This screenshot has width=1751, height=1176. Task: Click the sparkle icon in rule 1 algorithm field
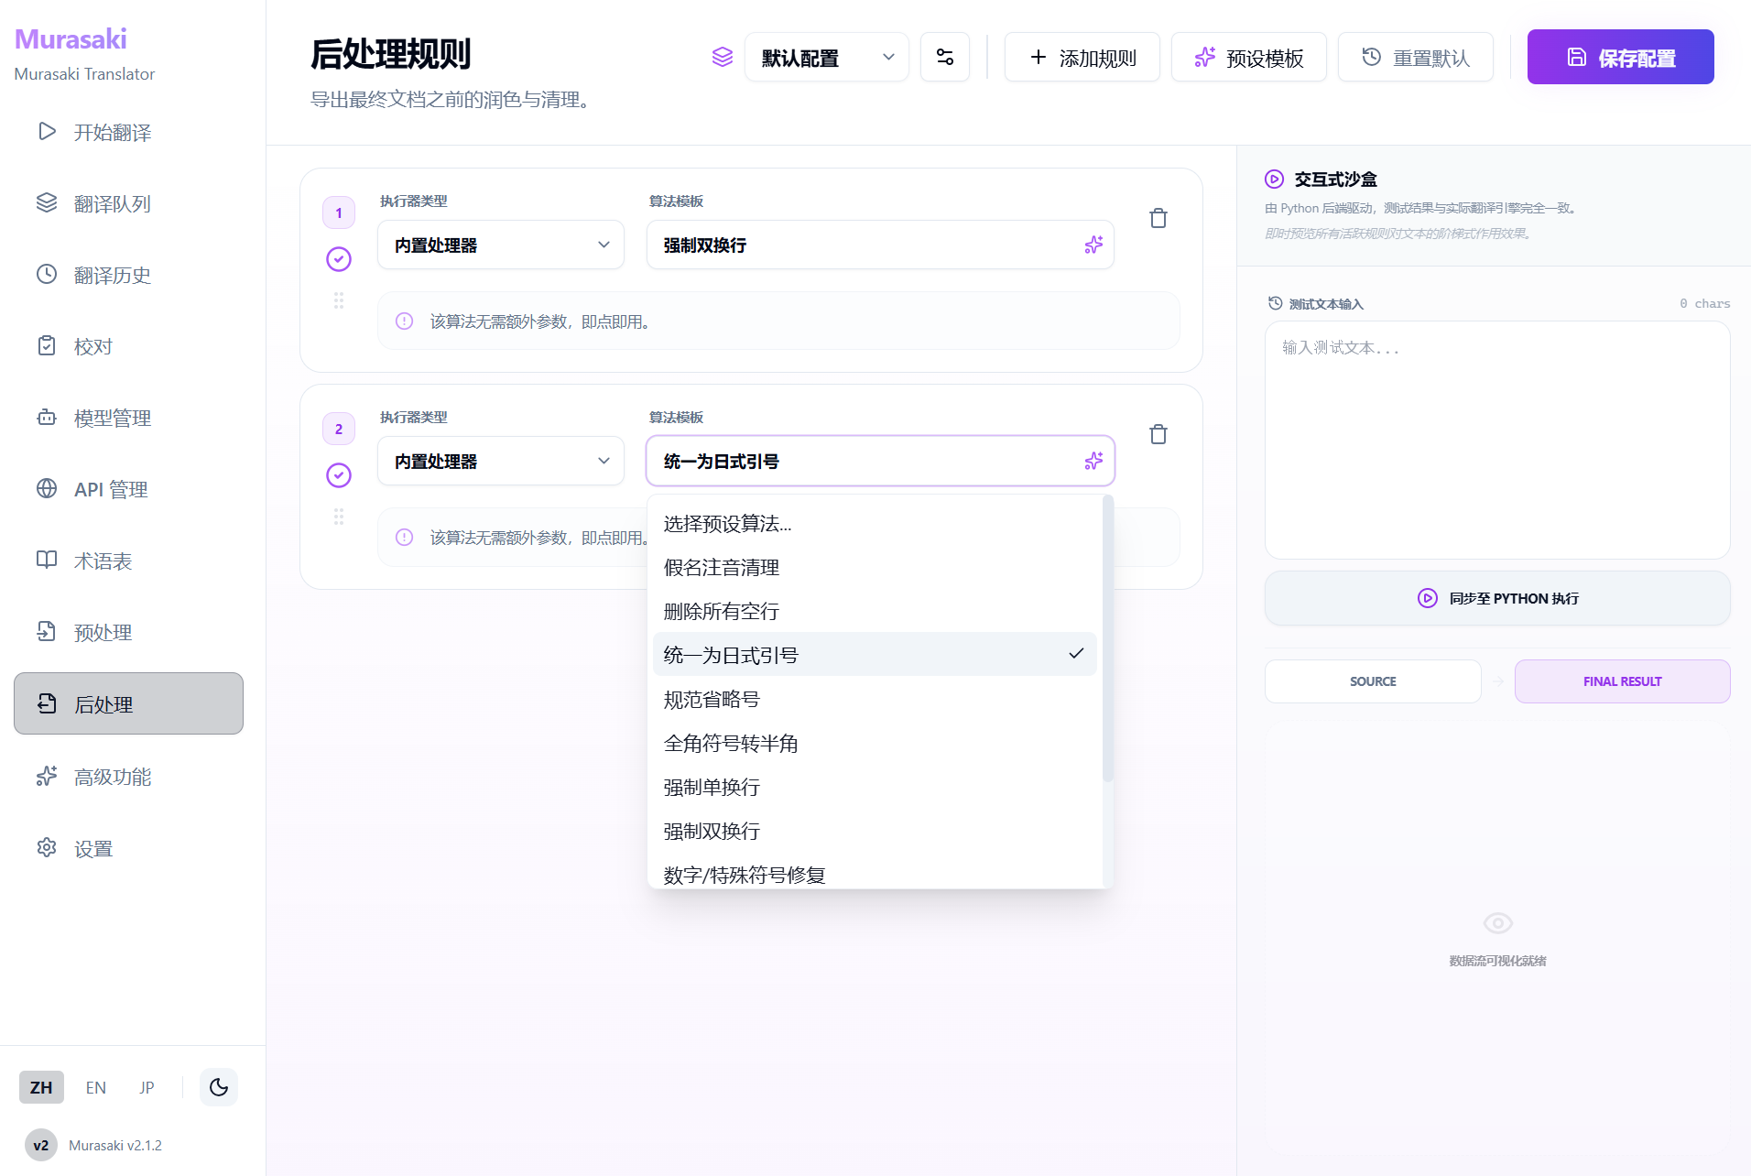click(x=1093, y=245)
